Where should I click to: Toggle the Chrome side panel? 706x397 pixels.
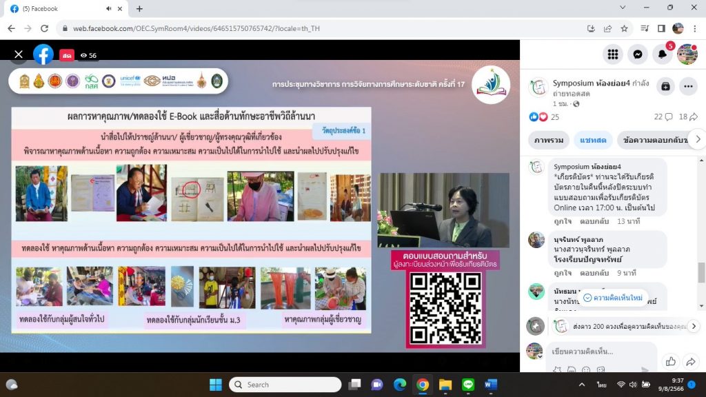click(661, 28)
